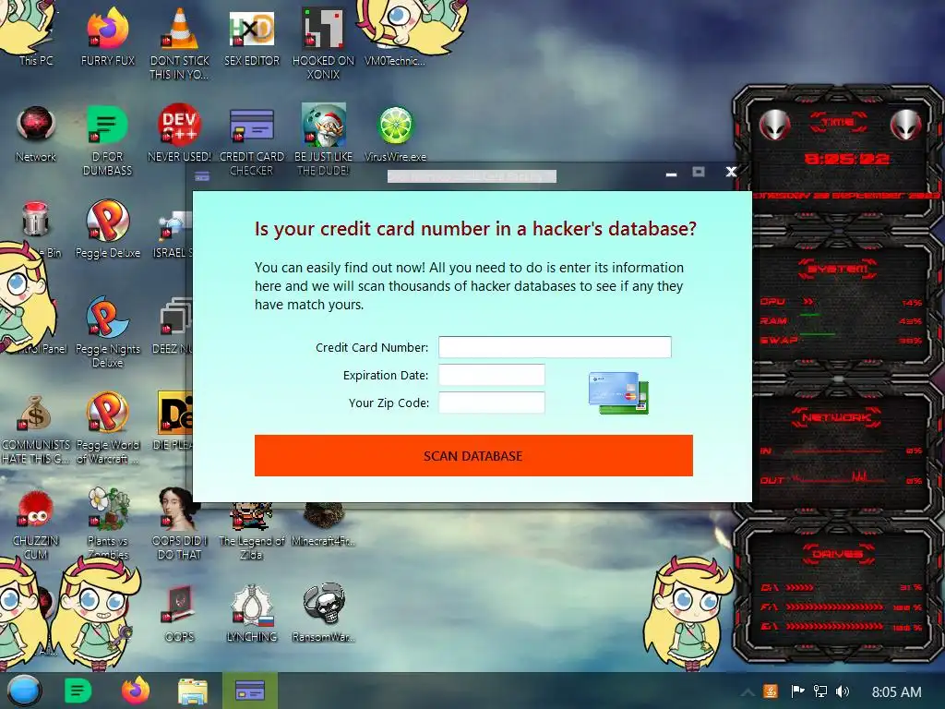The width and height of the screenshot is (945, 709).
Task: Open the Network desktop icon
Action: pyautogui.click(x=36, y=133)
